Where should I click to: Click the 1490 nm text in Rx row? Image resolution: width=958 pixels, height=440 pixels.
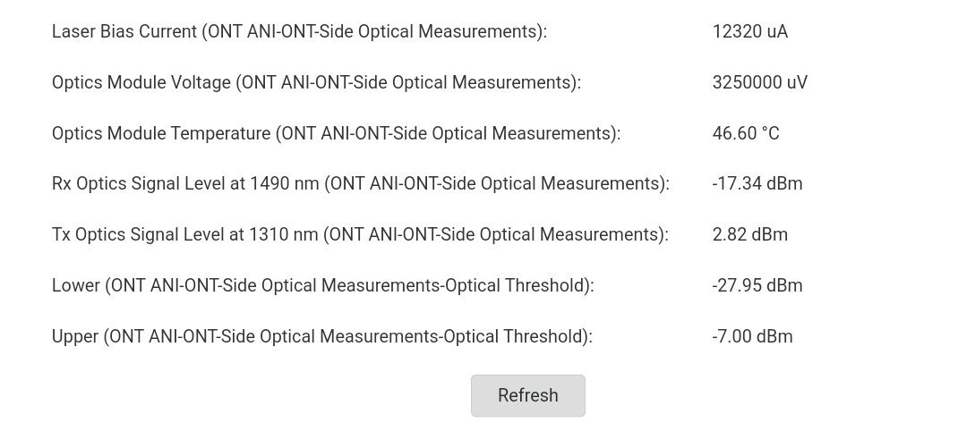pyautogui.click(x=285, y=183)
